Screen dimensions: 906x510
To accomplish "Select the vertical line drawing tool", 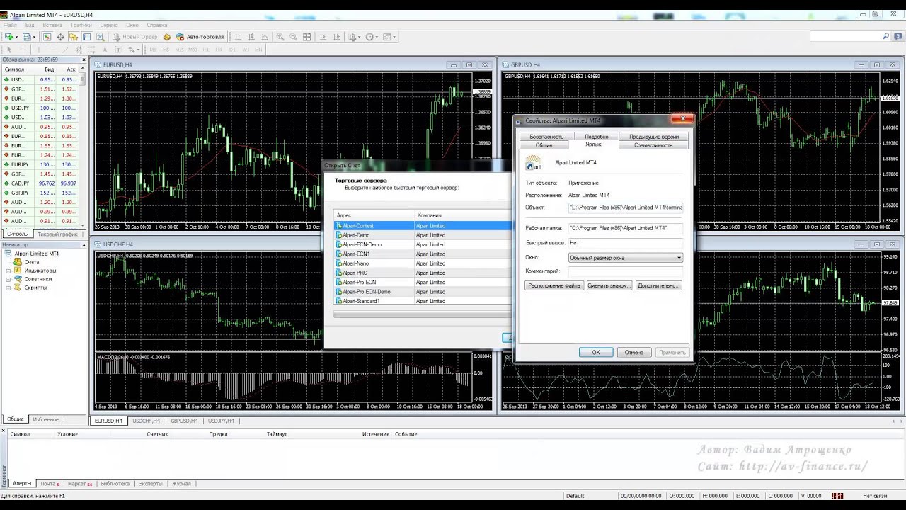I will pos(39,50).
